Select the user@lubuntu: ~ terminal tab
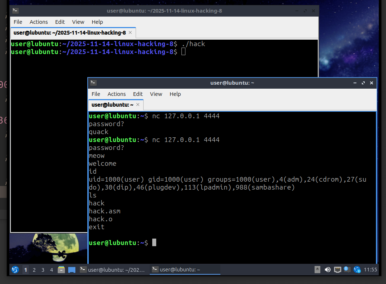This screenshot has width=386, height=284. [112, 105]
